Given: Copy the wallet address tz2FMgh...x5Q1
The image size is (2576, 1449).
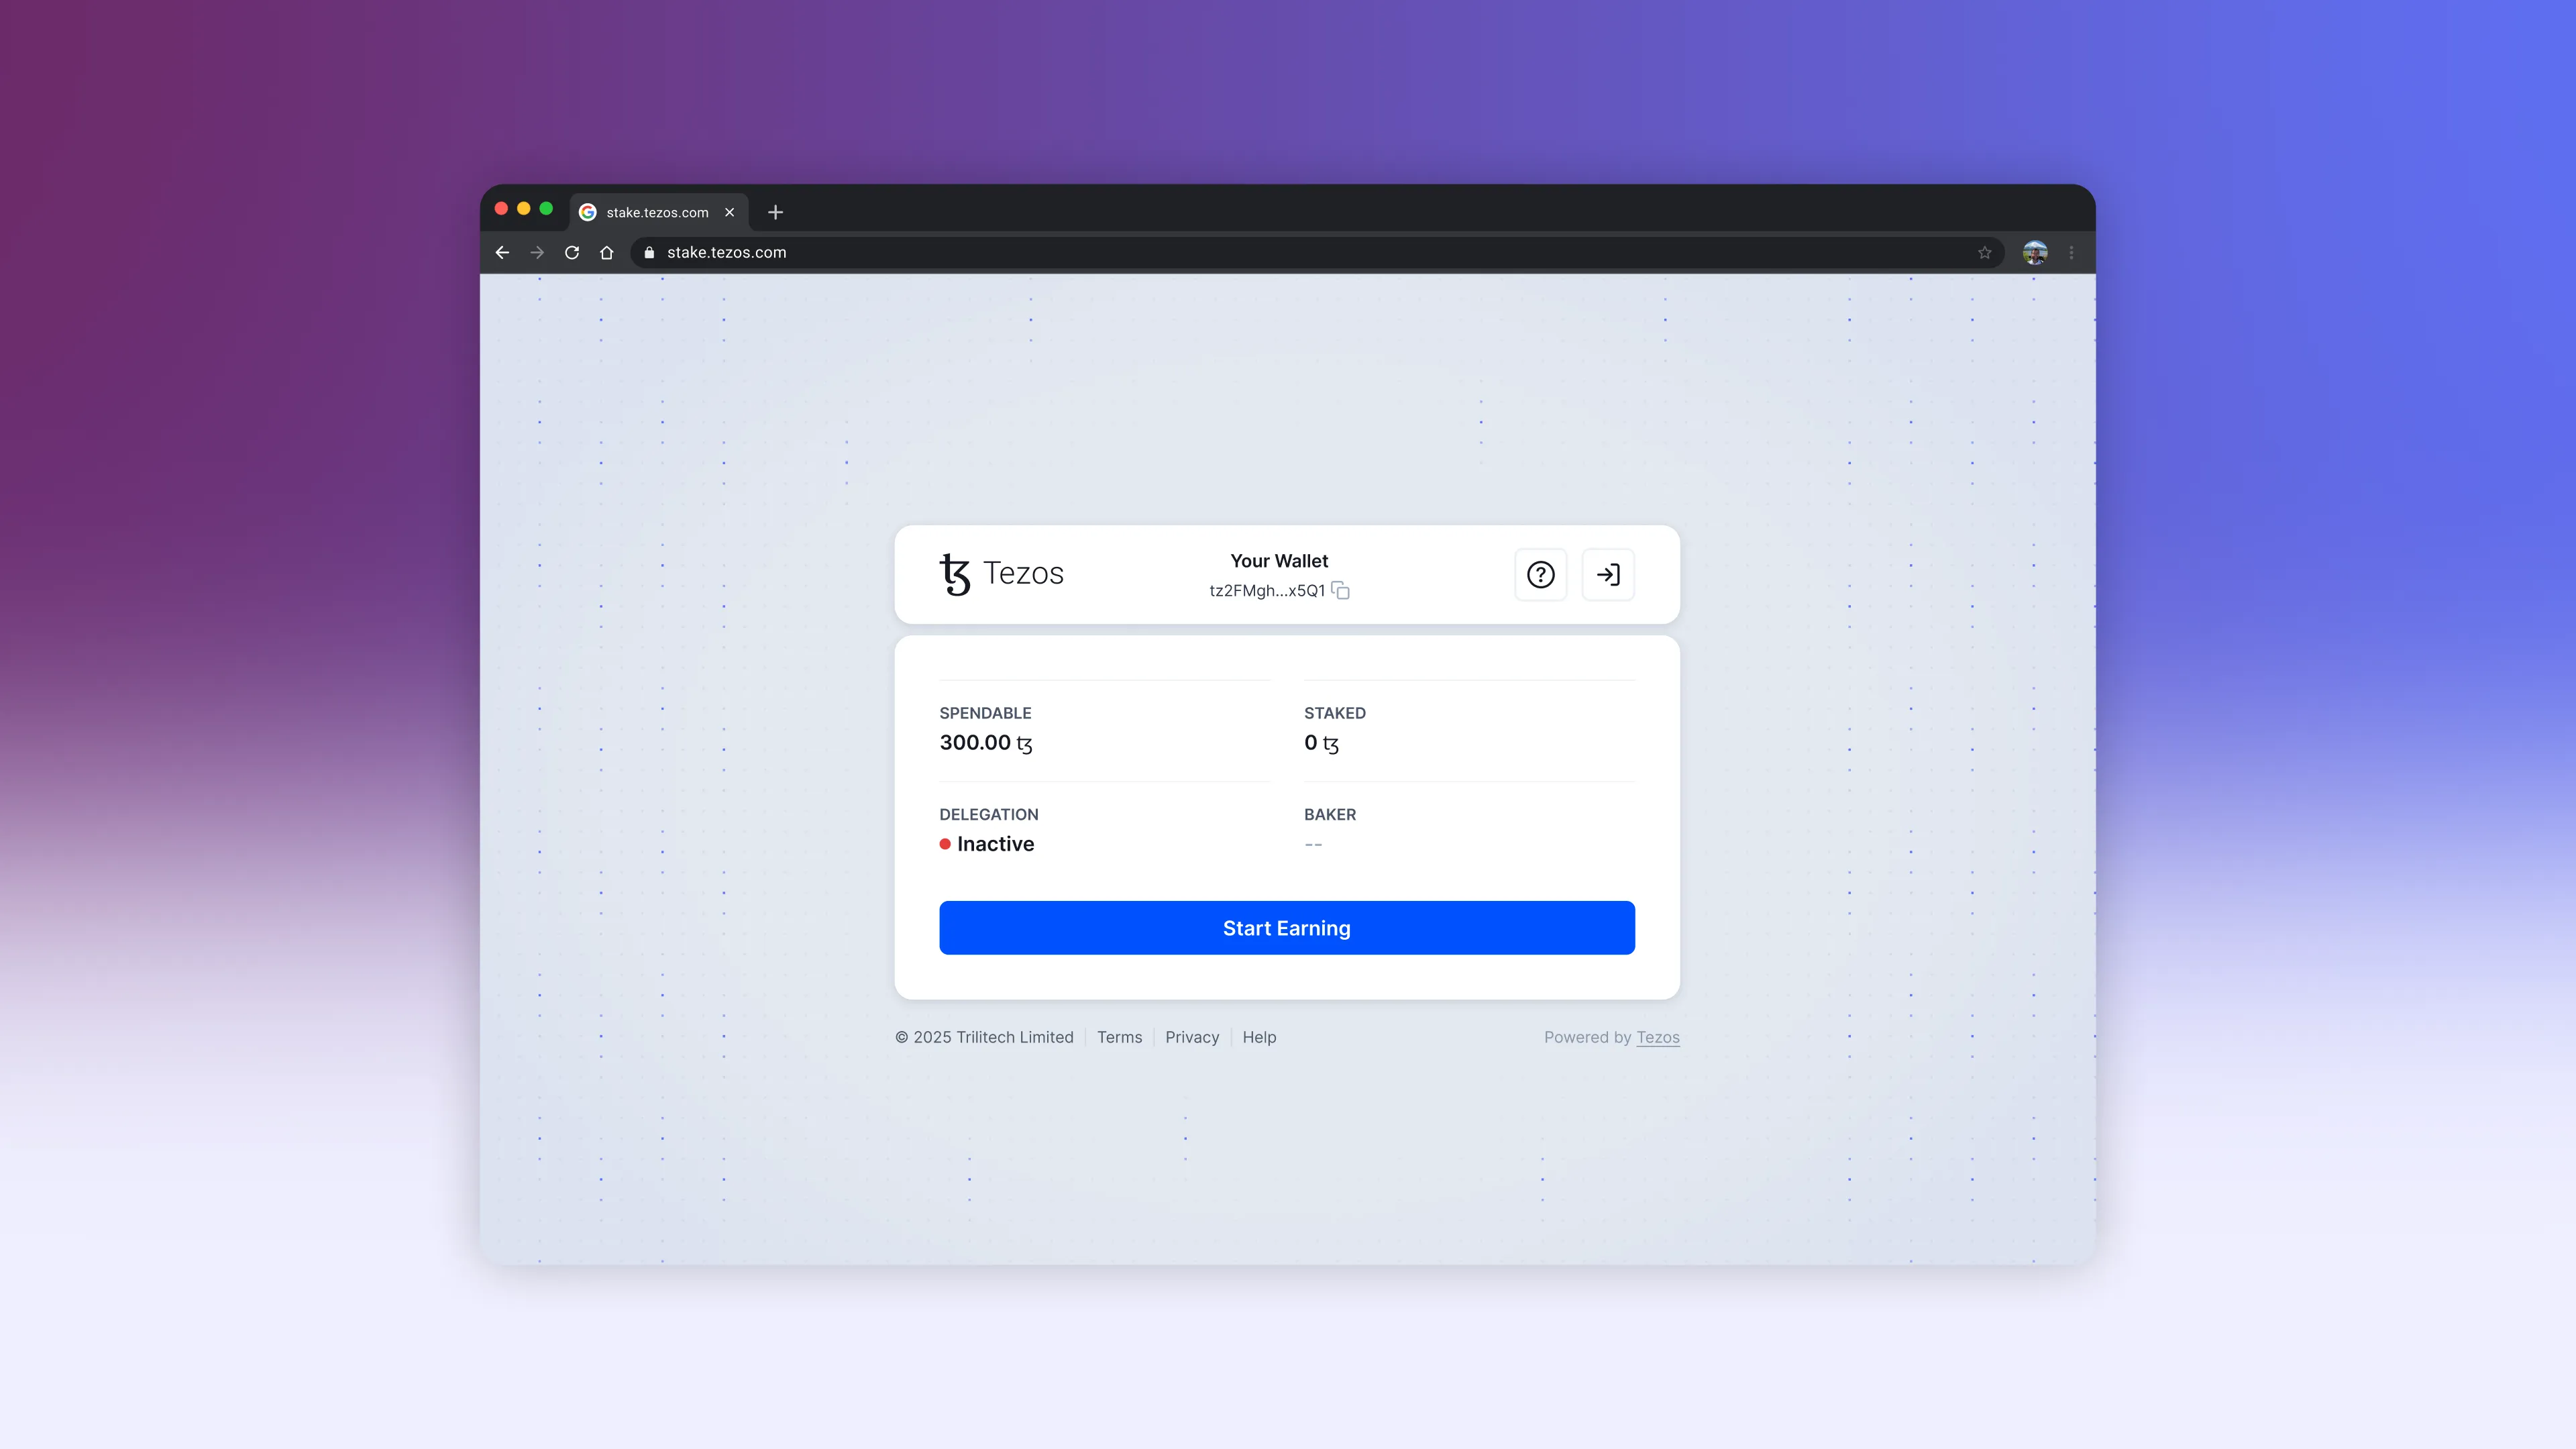Looking at the screenshot, I should pyautogui.click(x=1340, y=591).
